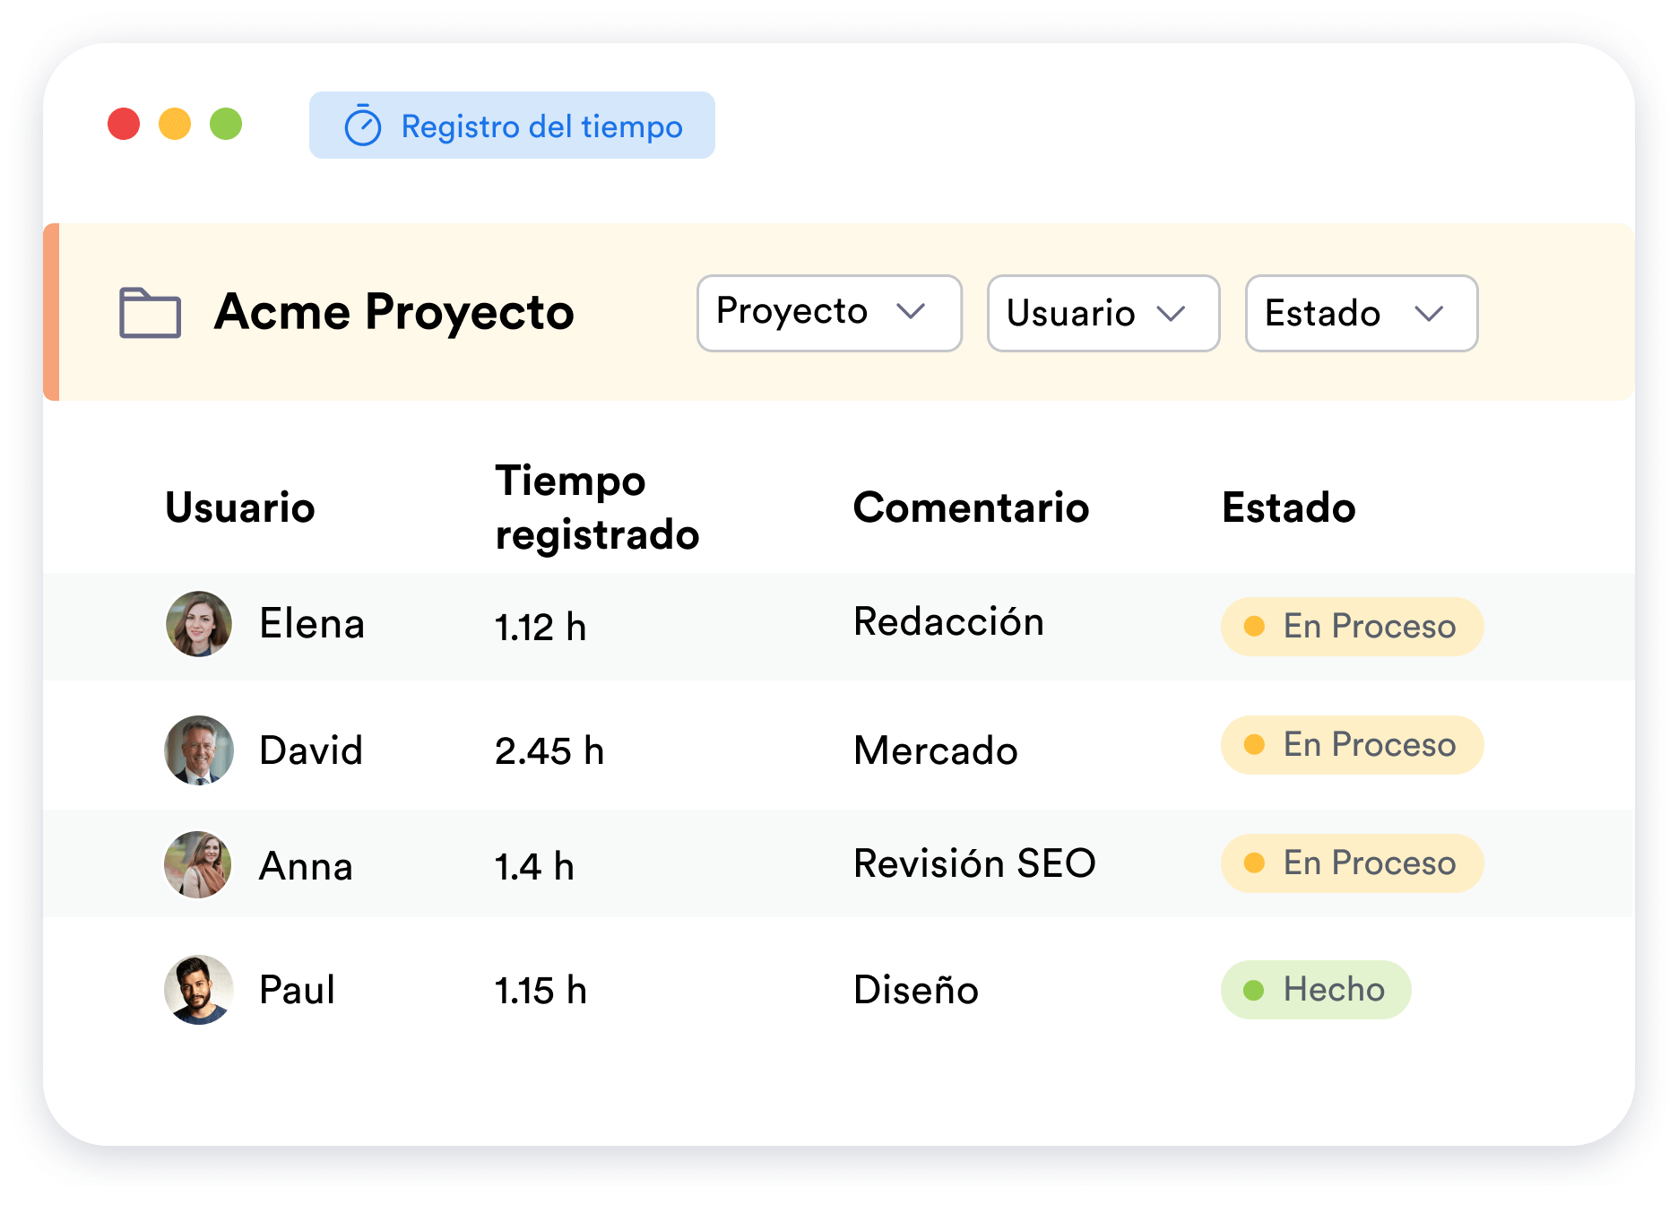Viewport: 1678px width, 1205px height.
Task: Click the Acme Proyecto title
Action: click(393, 312)
